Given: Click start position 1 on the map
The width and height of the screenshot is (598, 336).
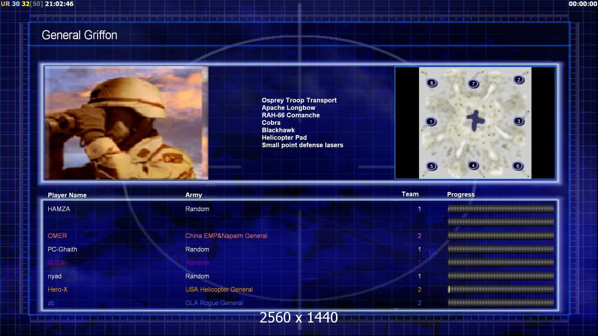Looking at the screenshot, I should point(431,122).
